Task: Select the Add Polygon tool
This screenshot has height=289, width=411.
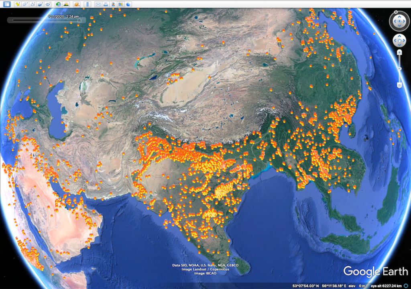Action: click(25, 4)
